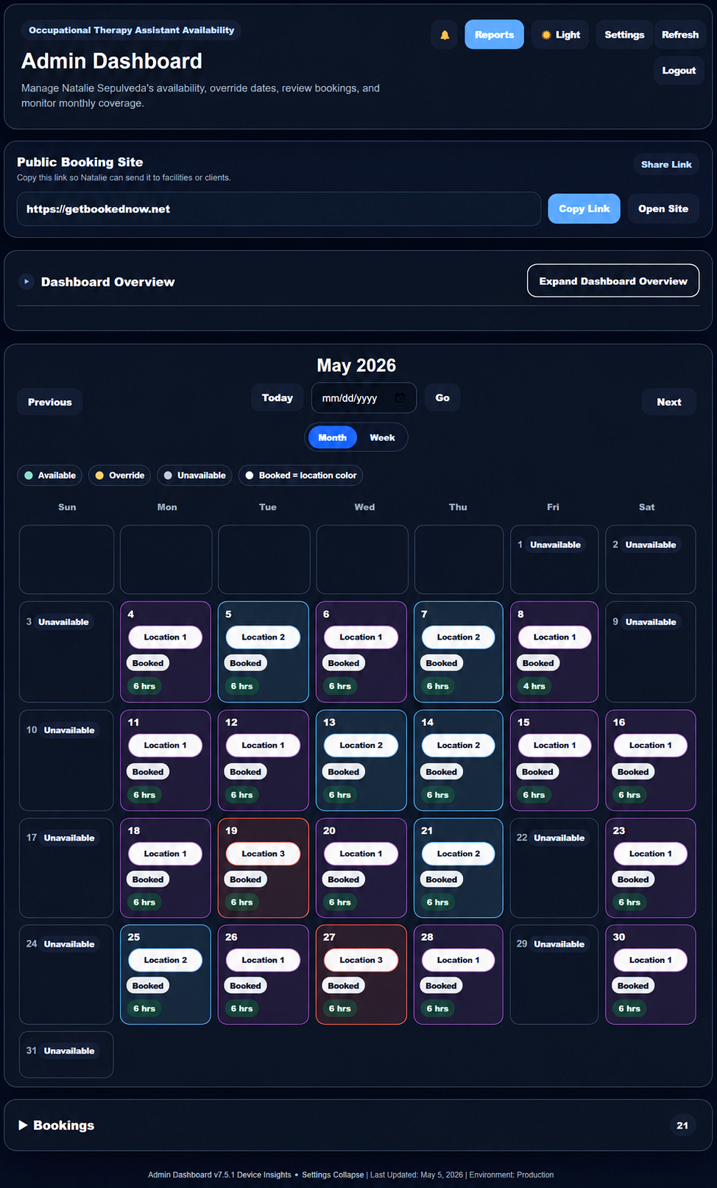Screen dimensions: 717x1188
Task: Click the Override legend chip
Action: 119,475
